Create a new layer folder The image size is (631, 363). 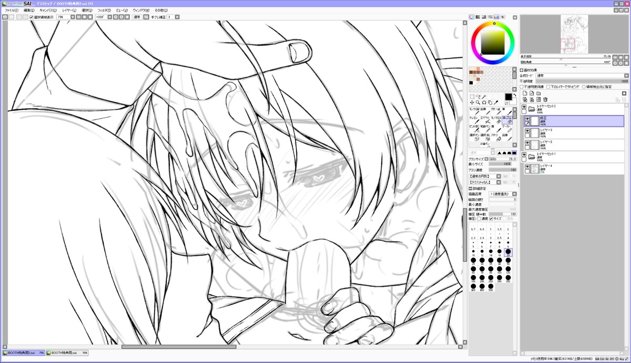pyautogui.click(x=538, y=94)
